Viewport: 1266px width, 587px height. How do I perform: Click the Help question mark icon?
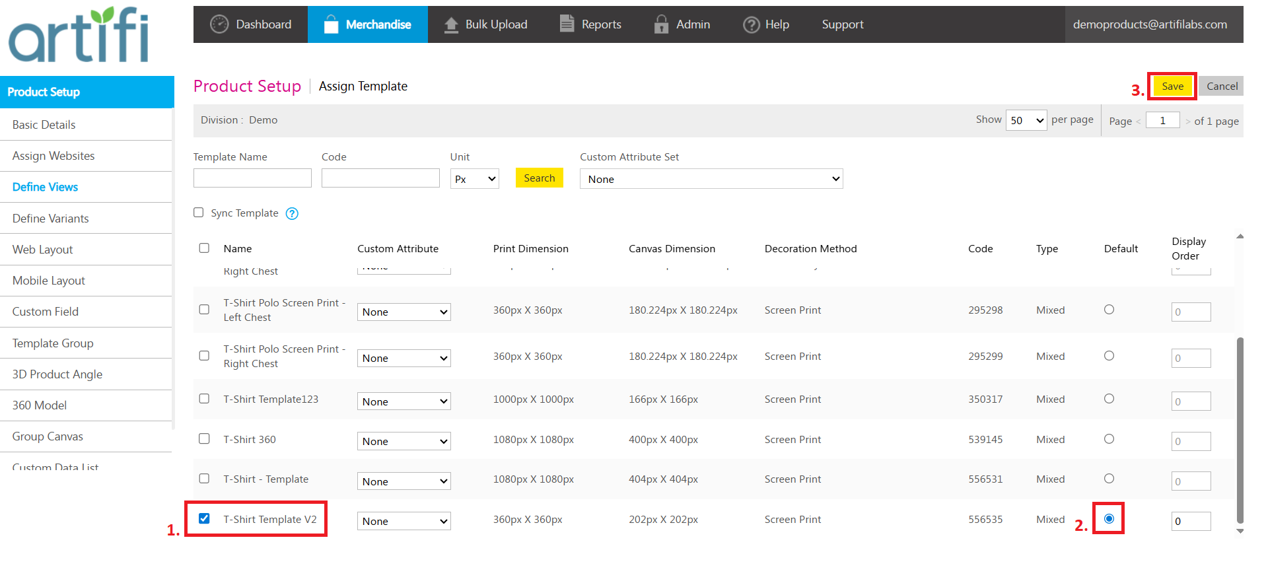(x=751, y=25)
